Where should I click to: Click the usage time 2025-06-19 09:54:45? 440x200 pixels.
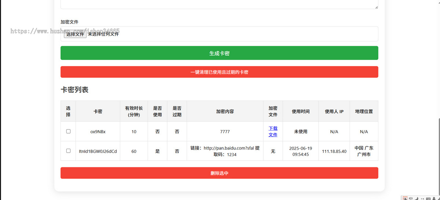[x=301, y=151]
